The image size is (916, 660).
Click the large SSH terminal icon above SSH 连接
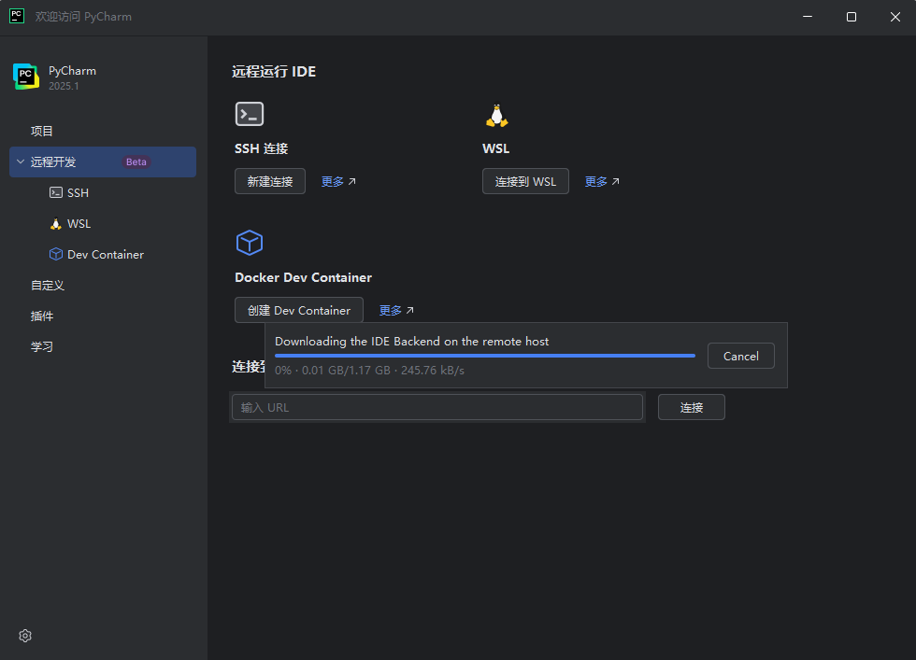tap(250, 114)
